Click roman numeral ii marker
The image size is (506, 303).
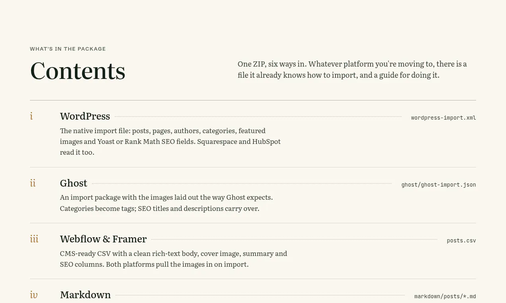coord(33,183)
